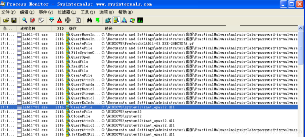Image resolution: width=305 pixels, height=138 pixels.
Task: Click the Process Monitor title bar icon
Action: 3,4
